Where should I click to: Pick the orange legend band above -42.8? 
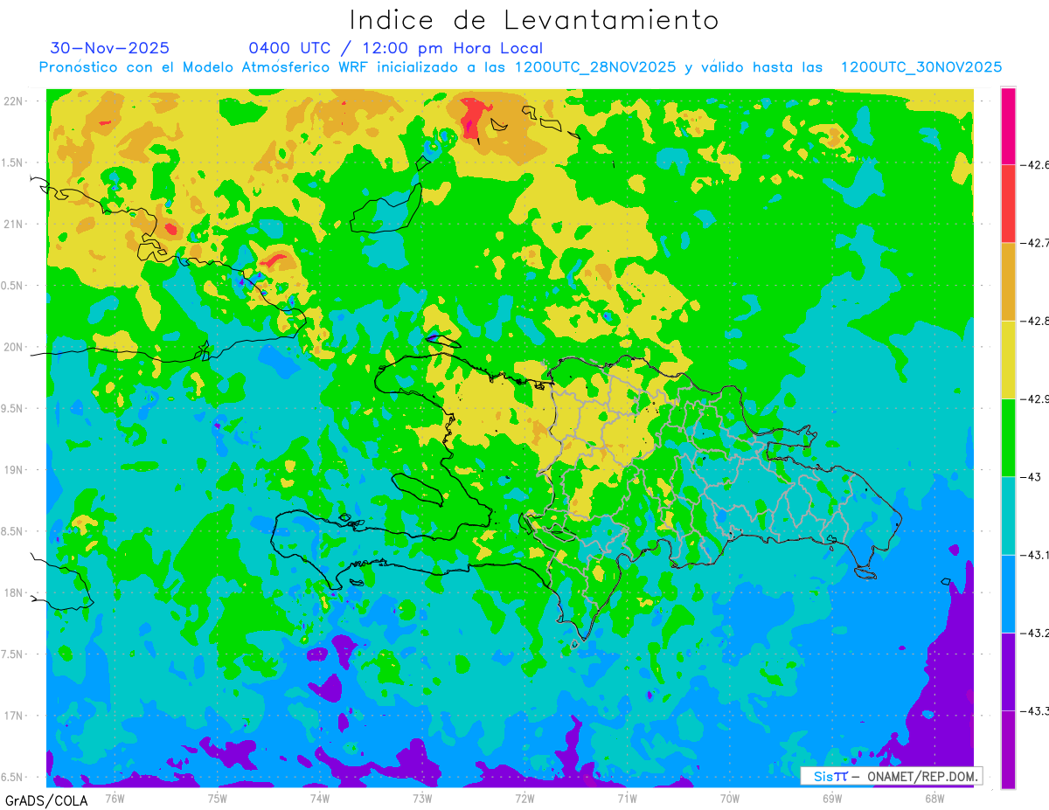(1008, 281)
